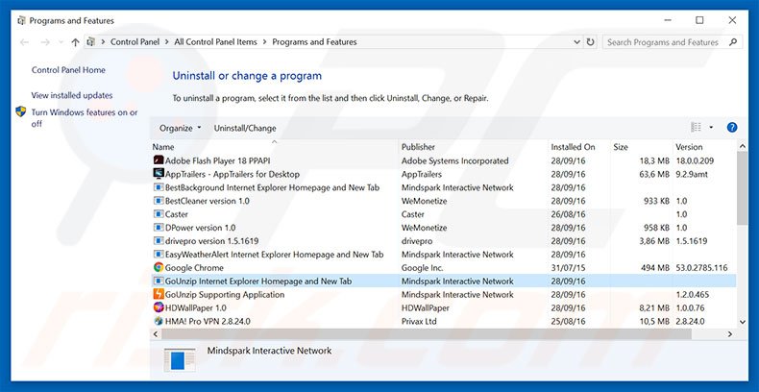Click the horizontal scrollbar thumb
The height and width of the screenshot is (392, 759).
[426, 334]
